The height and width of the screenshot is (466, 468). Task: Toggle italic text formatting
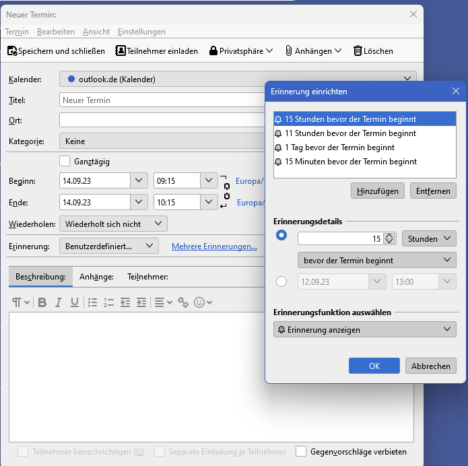click(x=59, y=302)
